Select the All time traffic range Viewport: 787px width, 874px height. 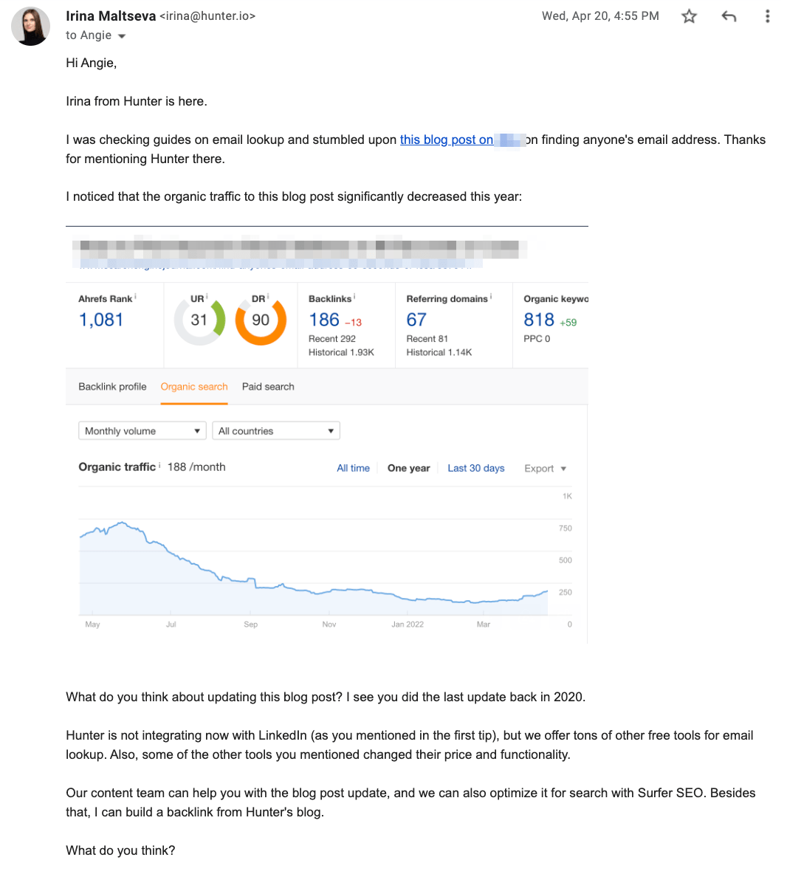[353, 468]
